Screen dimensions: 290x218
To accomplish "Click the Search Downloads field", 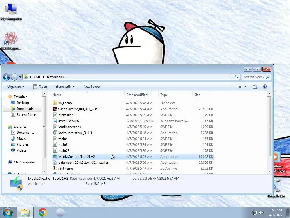I will point(256,77).
